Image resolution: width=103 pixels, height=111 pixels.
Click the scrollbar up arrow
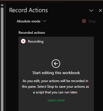coord(2,5)
